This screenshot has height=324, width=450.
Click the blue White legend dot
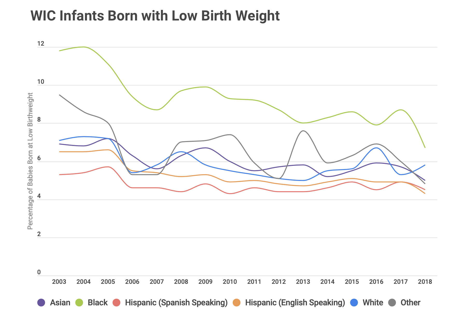pyautogui.click(x=354, y=302)
